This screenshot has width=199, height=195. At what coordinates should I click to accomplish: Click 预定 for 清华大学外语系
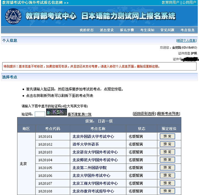pyautogui.click(x=167, y=144)
